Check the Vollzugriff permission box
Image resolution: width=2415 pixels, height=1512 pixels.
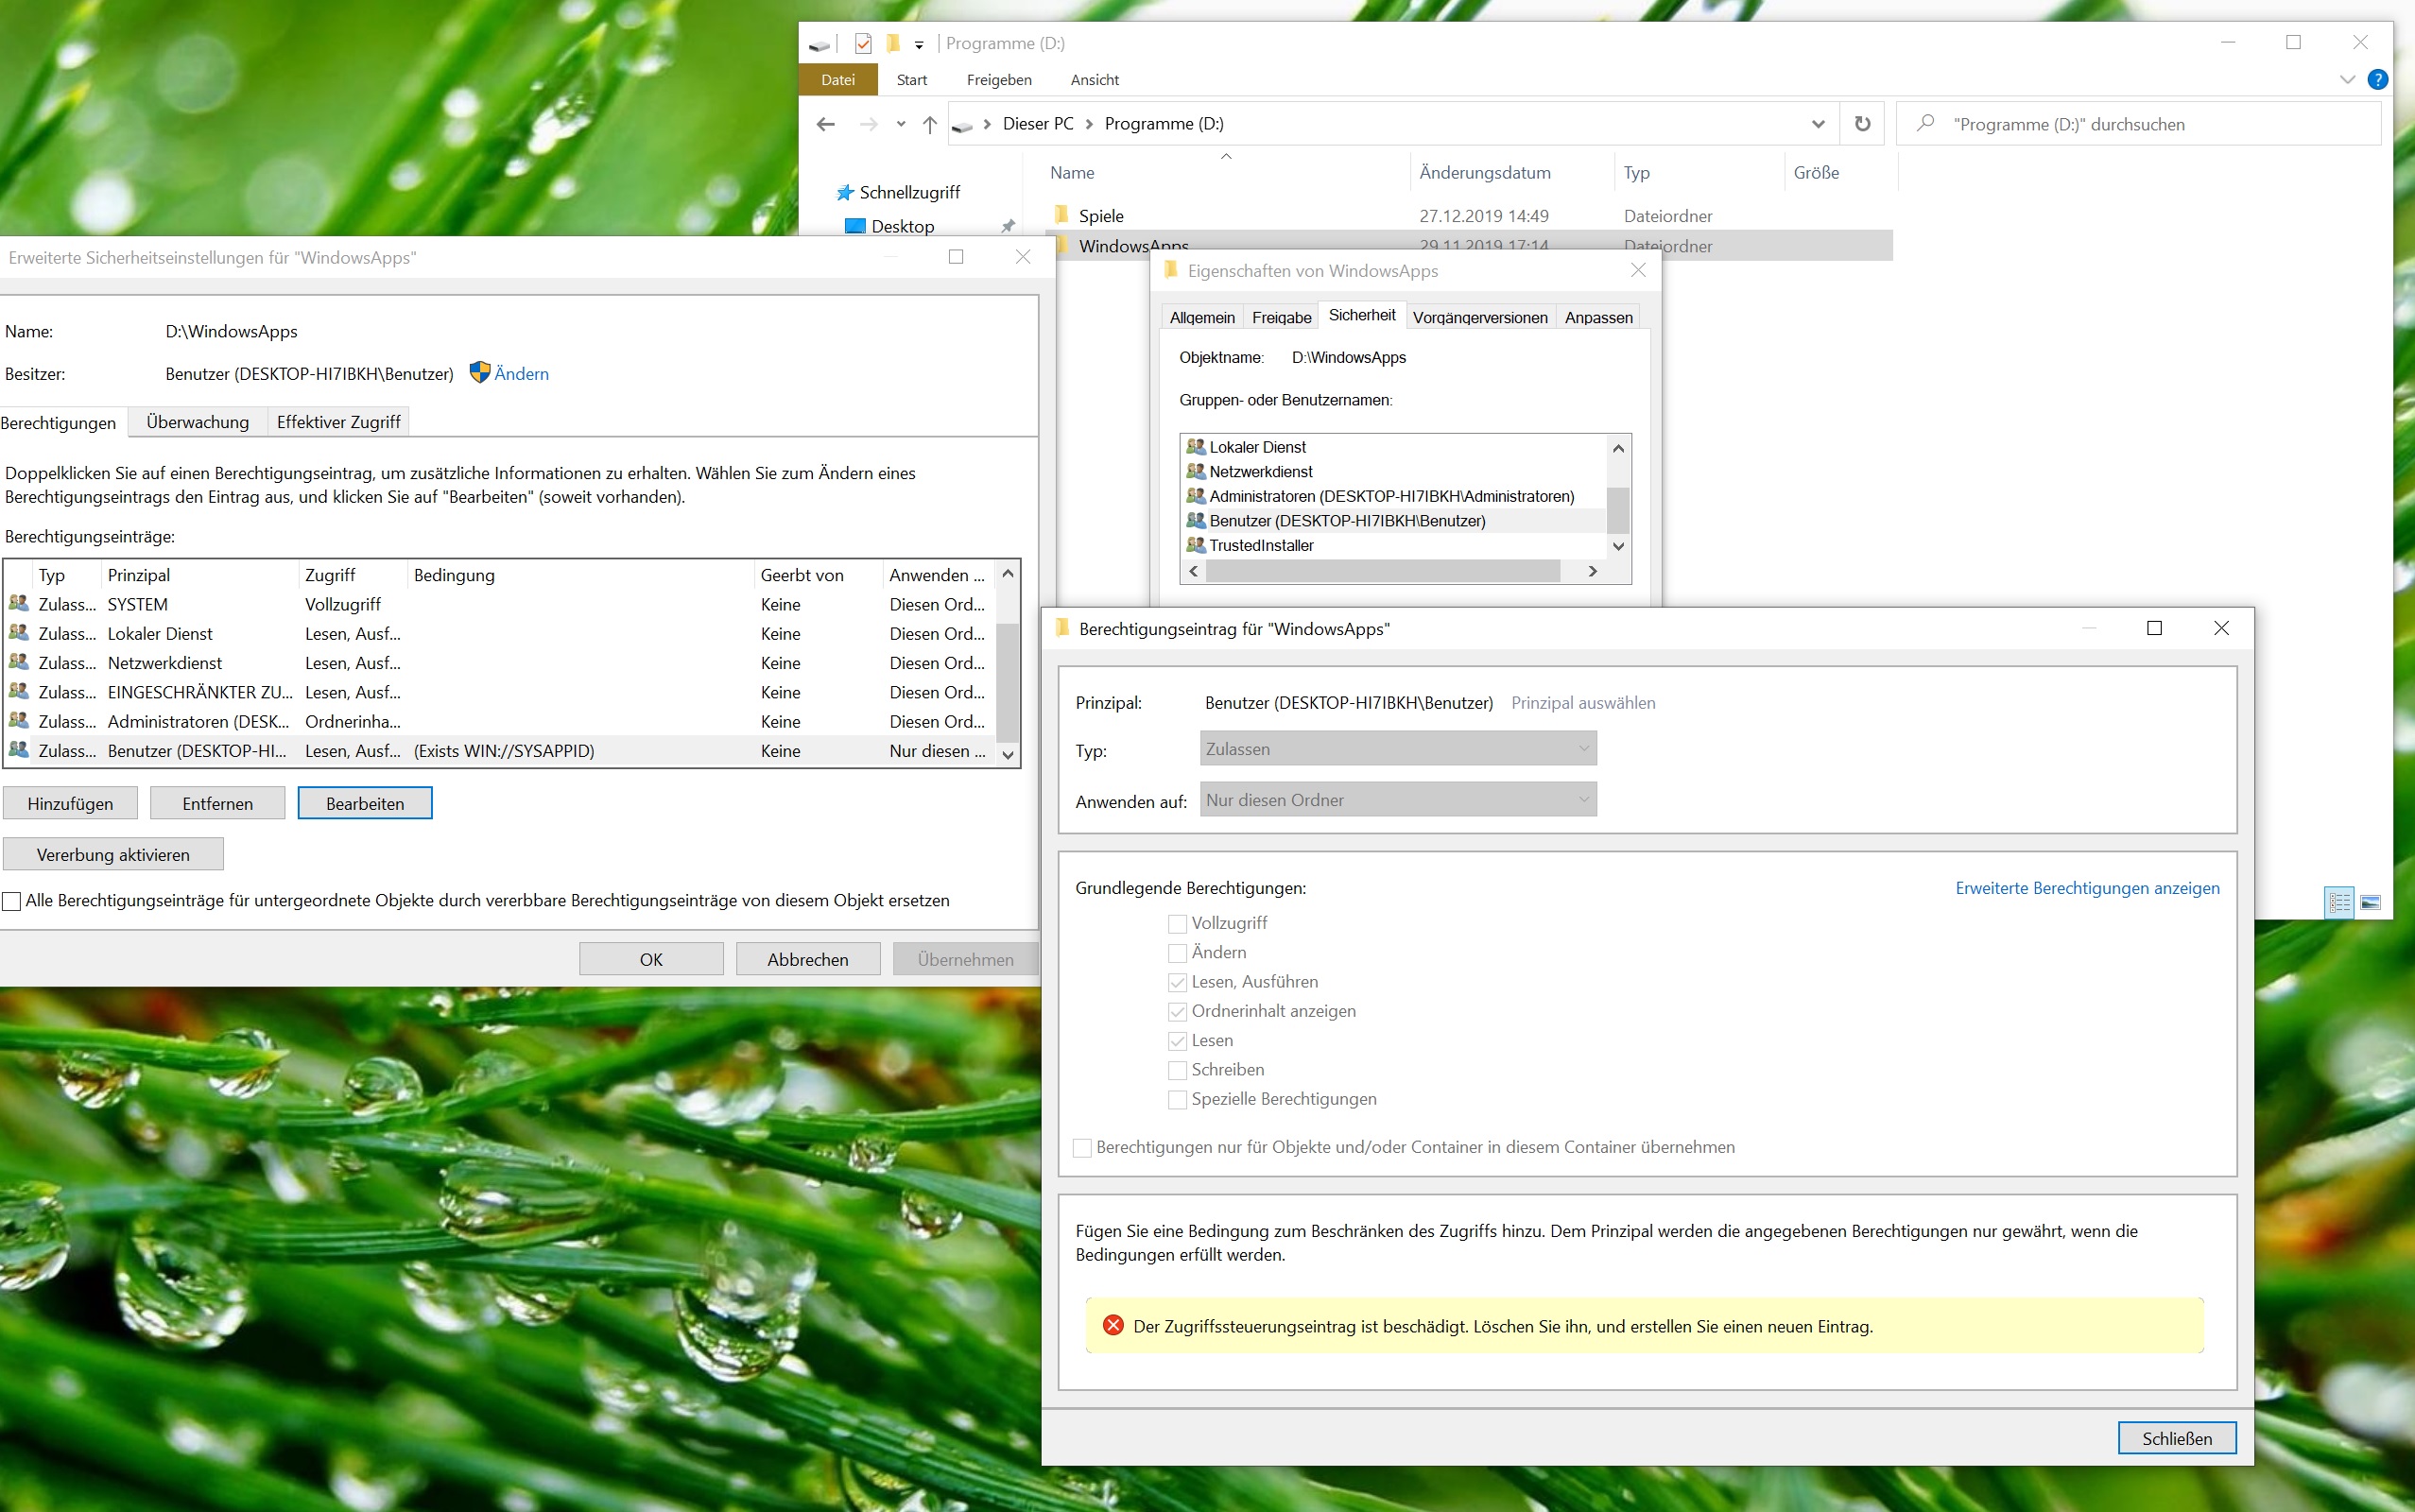[1177, 924]
